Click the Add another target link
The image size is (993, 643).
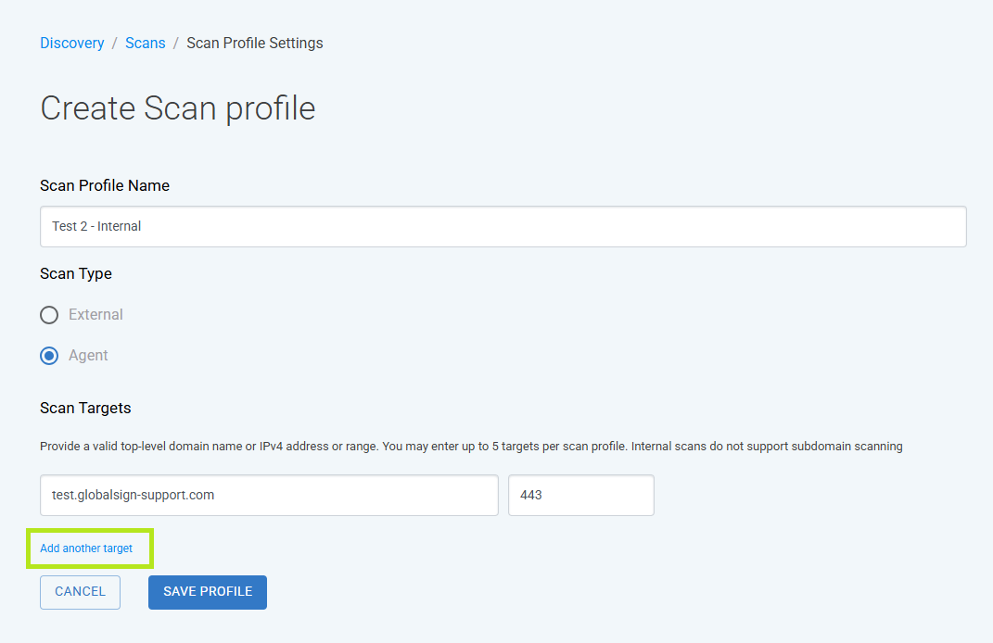pyautogui.click(x=86, y=548)
